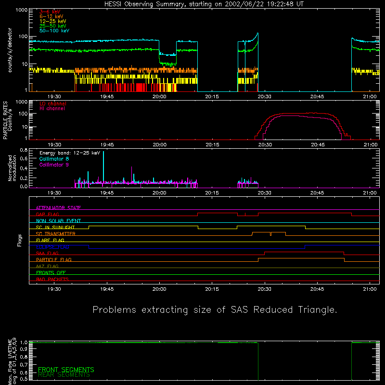Click the raised SAA_FLAG step segment
This screenshot has height=385, width=385.
coord(304,252)
